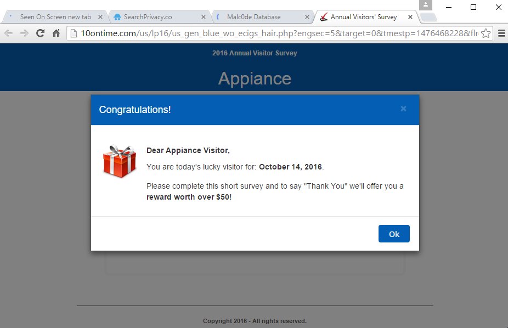508x328 pixels.
Task: Click the red gift box image
Action: click(x=119, y=161)
